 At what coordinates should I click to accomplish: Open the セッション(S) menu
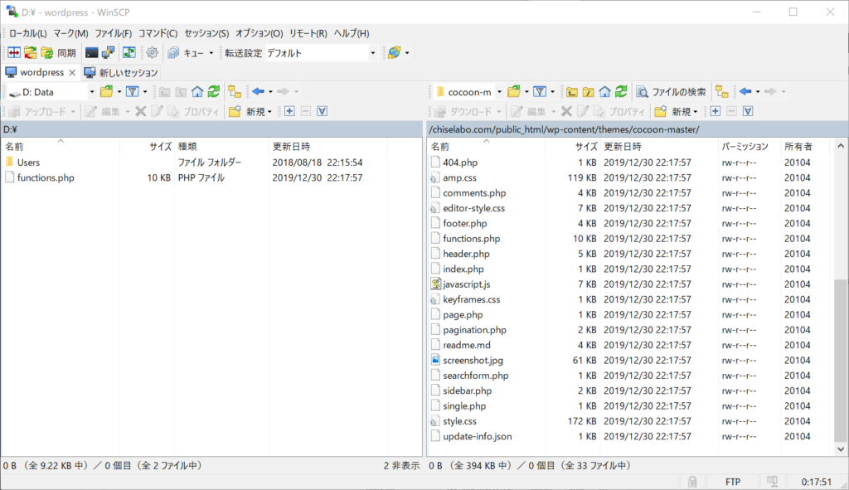[206, 33]
